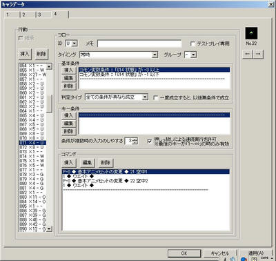Click 編集 in the キー条件 section

pos(68,124)
